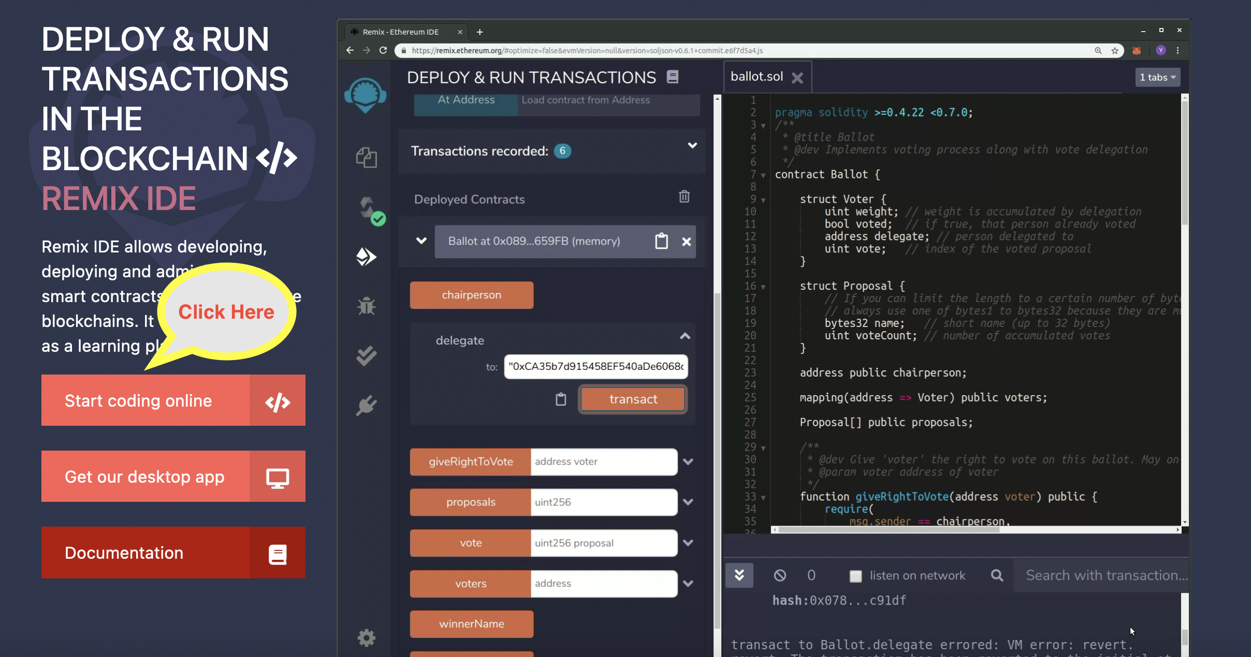Screen dimensions: 1251x657
Task: Expand the Transactions recorded section
Action: click(692, 145)
